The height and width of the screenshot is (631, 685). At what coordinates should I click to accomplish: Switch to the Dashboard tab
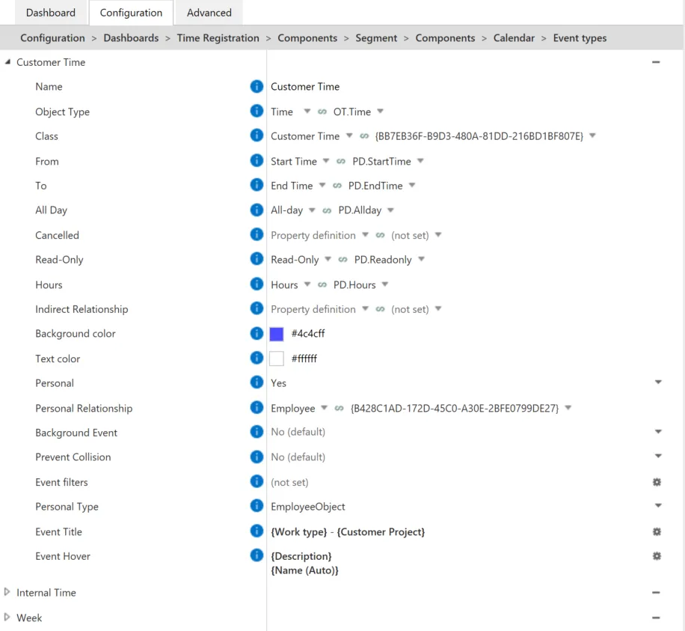51,13
